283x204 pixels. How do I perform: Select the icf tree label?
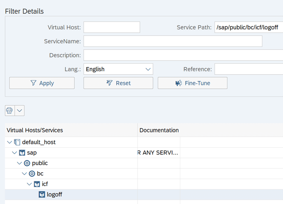(45, 184)
